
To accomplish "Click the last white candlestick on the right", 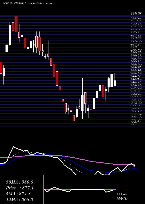I will [115, 83].
